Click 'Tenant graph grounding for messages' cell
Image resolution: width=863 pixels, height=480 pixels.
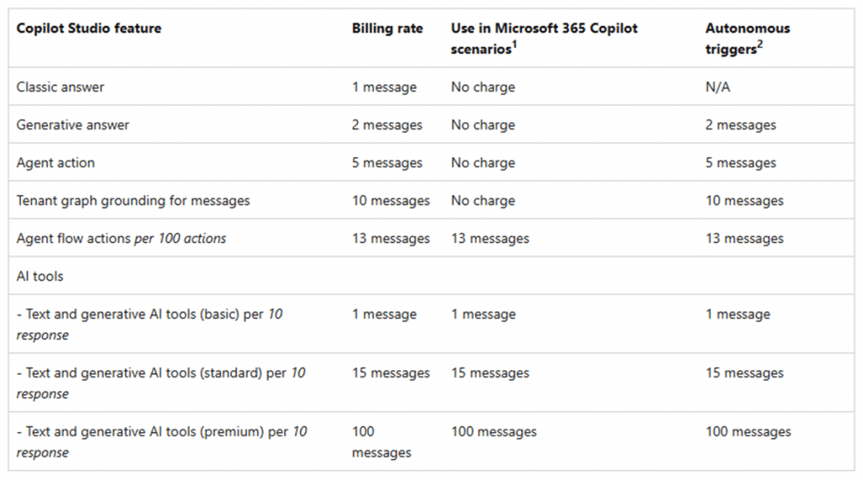(133, 201)
